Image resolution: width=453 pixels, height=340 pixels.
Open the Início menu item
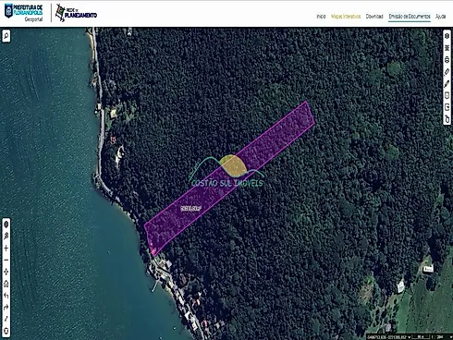pyautogui.click(x=321, y=17)
